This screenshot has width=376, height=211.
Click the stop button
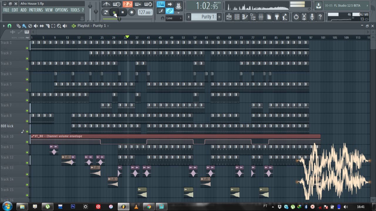[123, 12]
